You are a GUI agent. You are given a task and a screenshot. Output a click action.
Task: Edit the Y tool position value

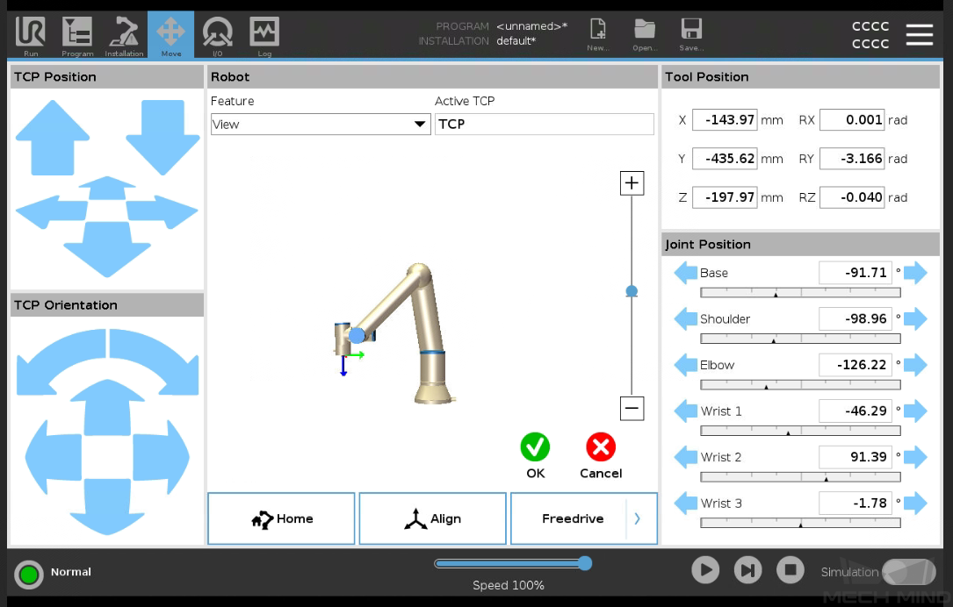726,159
